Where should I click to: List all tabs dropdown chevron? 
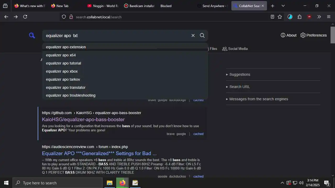click(283, 6)
